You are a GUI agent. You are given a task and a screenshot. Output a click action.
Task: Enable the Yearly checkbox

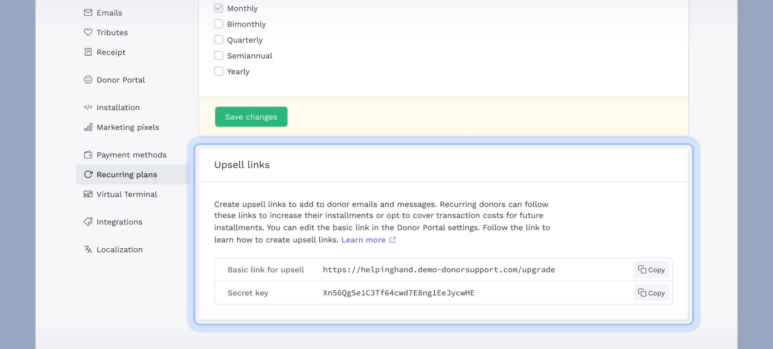click(x=219, y=71)
